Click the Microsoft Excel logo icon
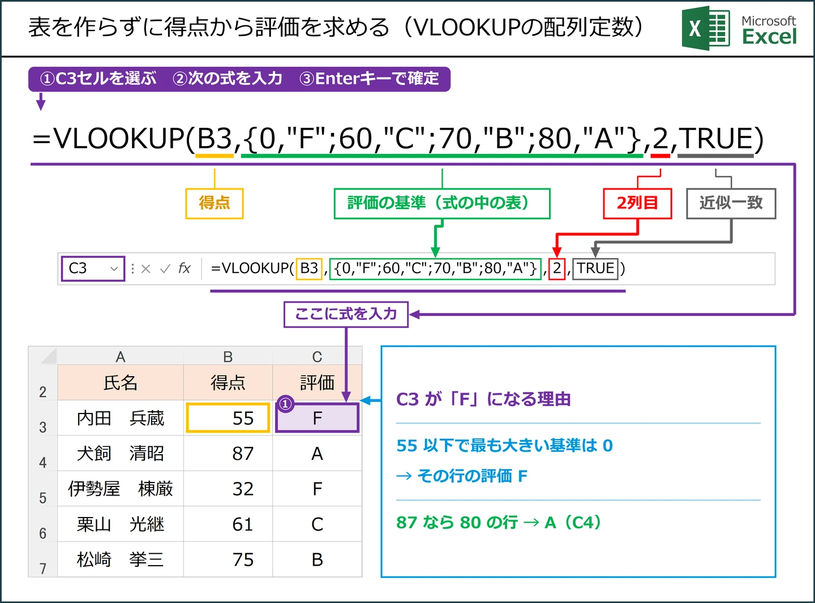 pyautogui.click(x=705, y=28)
